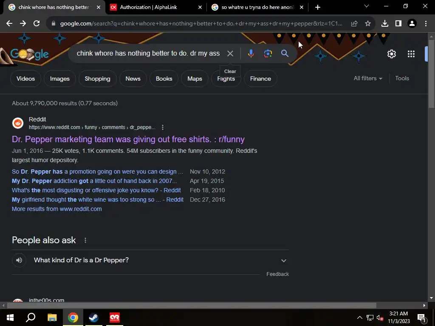Image resolution: width=435 pixels, height=326 pixels.
Task: Open the All filters dropdown
Action: pos(368,79)
